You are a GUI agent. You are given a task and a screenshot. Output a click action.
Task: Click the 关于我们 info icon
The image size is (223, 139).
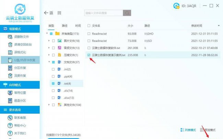(10, 133)
